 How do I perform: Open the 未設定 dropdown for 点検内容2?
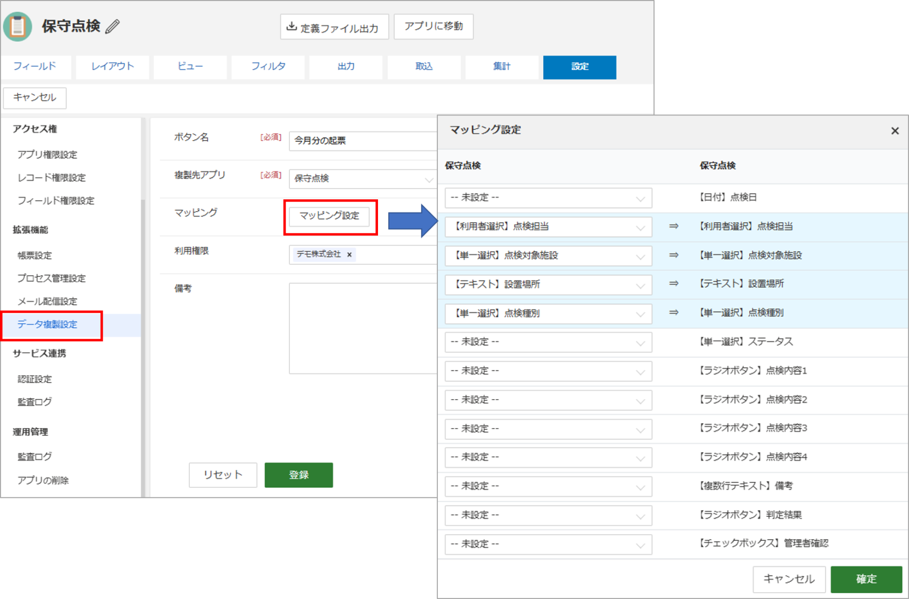[548, 400]
